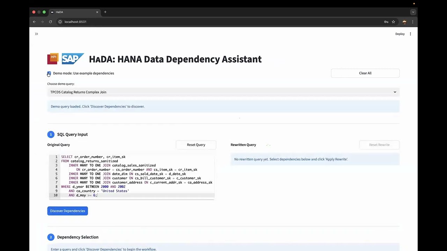This screenshot has width=447, height=251.
Task: Open Chrome three-dot menu
Action: coord(412,22)
